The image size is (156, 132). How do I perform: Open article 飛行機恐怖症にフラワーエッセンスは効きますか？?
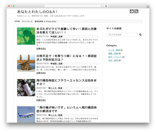[x=66, y=82]
